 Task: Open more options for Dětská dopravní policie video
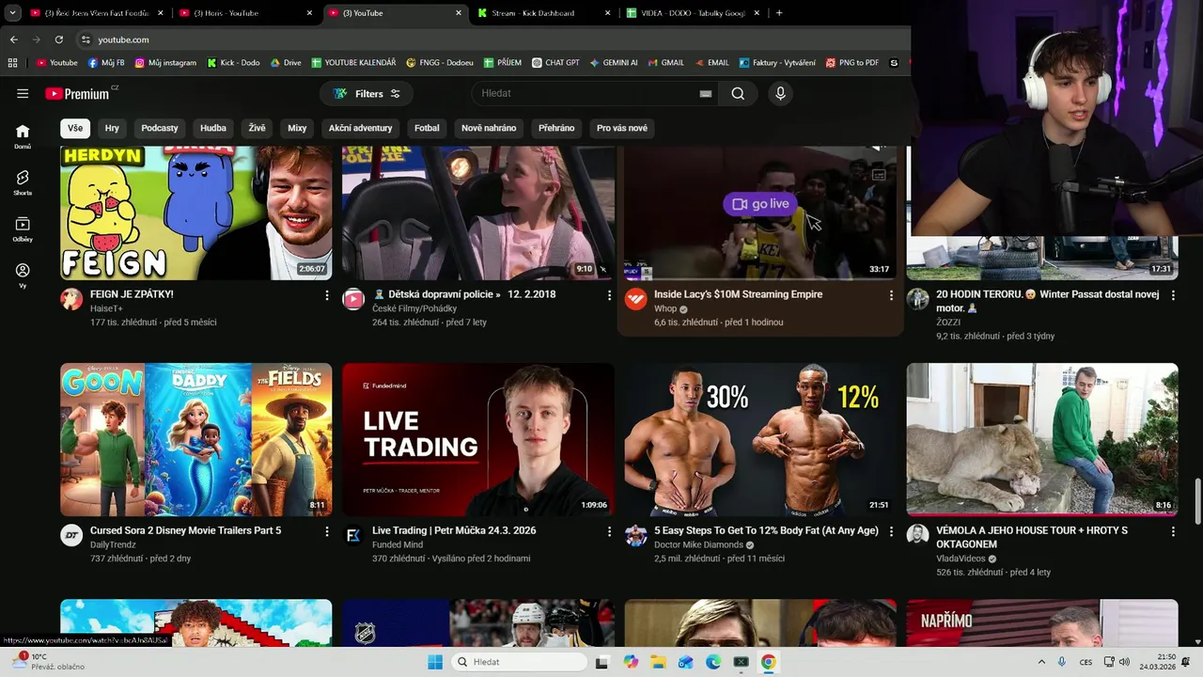pyautogui.click(x=609, y=295)
